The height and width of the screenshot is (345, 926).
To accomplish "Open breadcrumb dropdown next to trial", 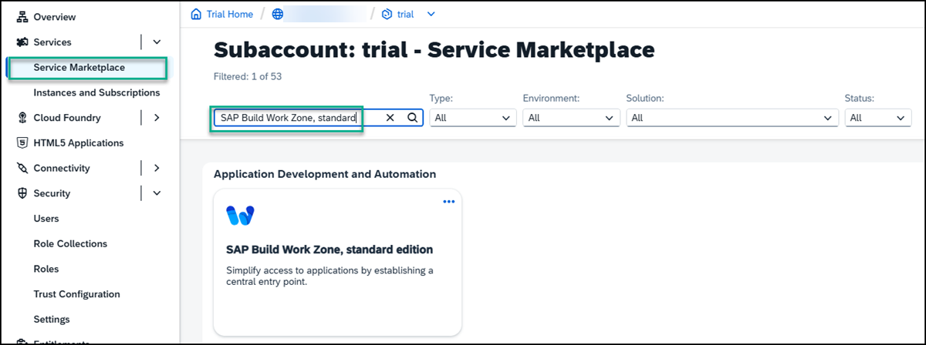I will pyautogui.click(x=431, y=14).
